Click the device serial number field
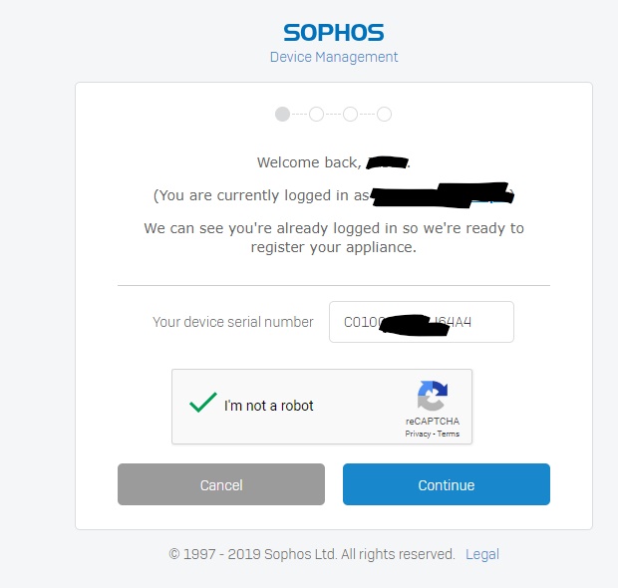This screenshot has height=588, width=618. click(x=421, y=322)
